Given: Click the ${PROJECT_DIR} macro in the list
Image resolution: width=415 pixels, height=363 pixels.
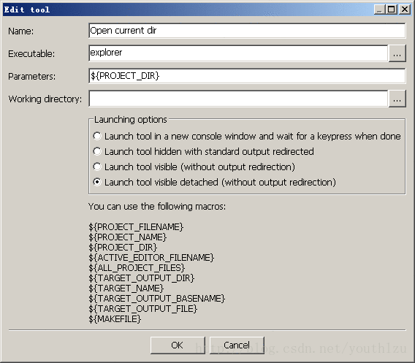Looking at the screenshot, I should click(123, 248).
